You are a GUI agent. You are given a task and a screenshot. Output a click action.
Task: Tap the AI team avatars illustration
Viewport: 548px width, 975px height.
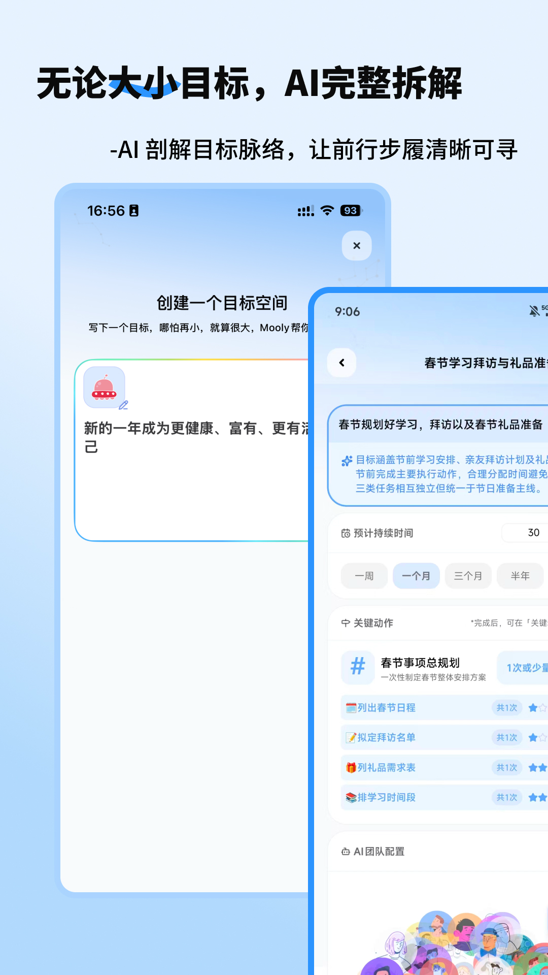(454, 942)
